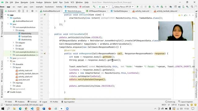Open the app run configuration dropdown
This screenshot has width=198, height=111.
point(103,7)
